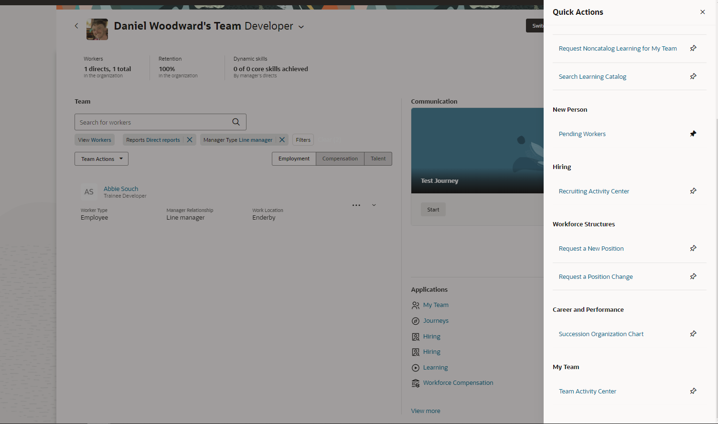Click the Workforce Compensation icon
The height and width of the screenshot is (424, 718).
pos(416,383)
